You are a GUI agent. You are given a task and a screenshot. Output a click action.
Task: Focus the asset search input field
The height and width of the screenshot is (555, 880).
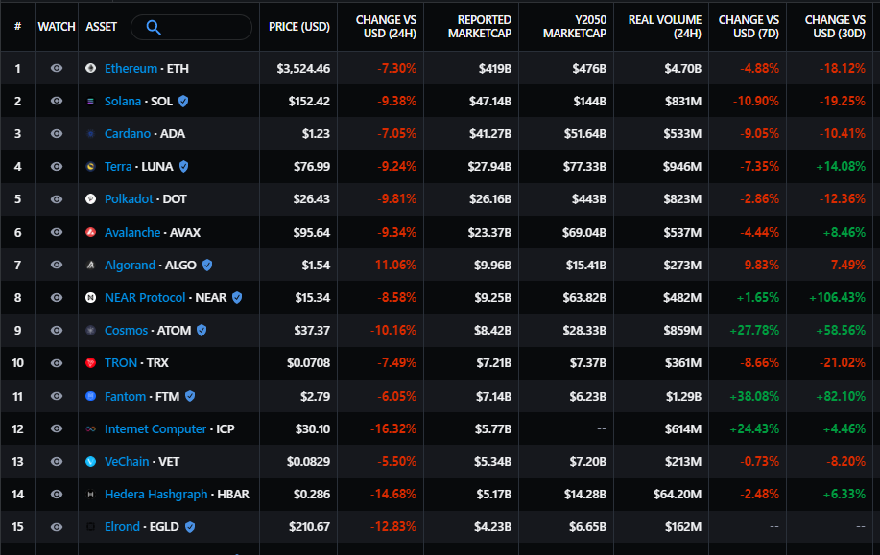click(191, 27)
